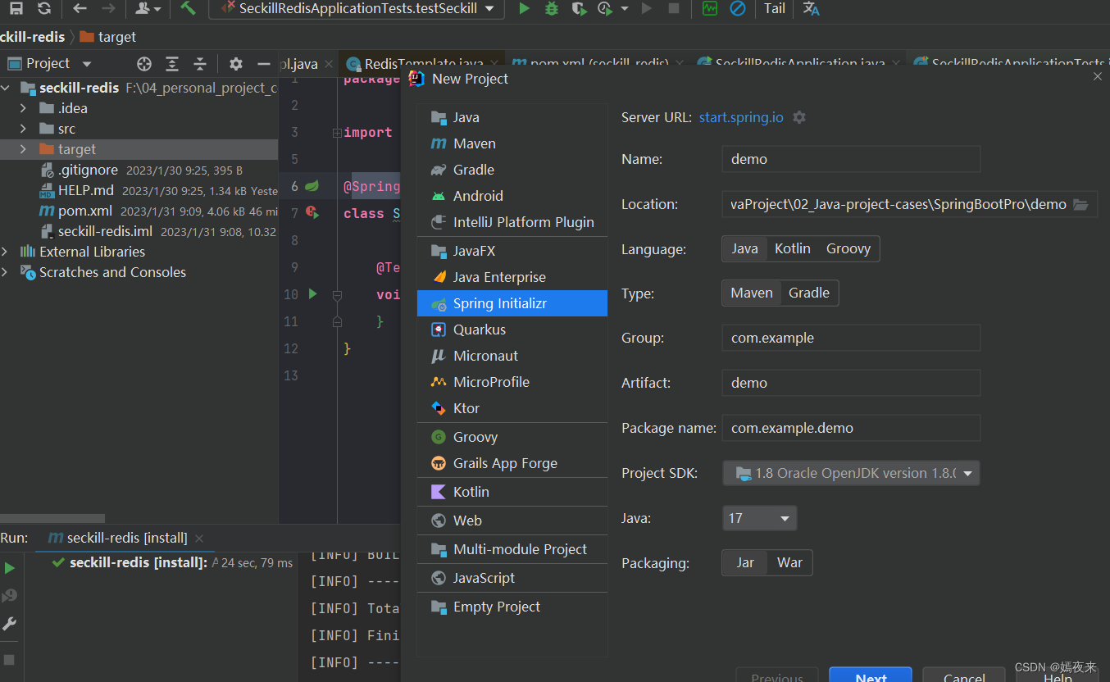Select .gitignore file in project tree
Screen dimensions: 1110x682
tap(88, 170)
